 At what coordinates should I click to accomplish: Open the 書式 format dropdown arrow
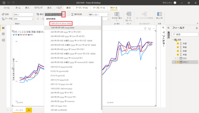(63, 15)
